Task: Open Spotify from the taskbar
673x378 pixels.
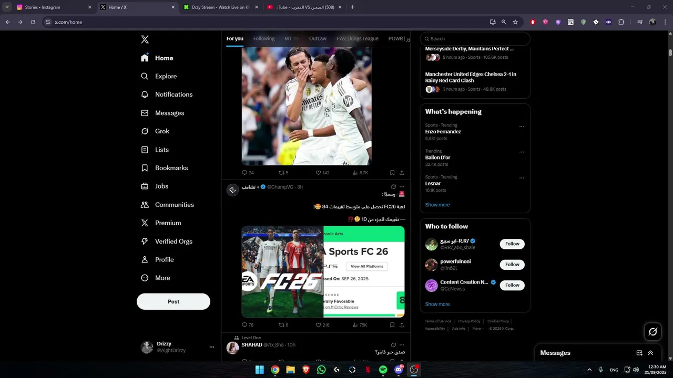Action: (x=383, y=370)
